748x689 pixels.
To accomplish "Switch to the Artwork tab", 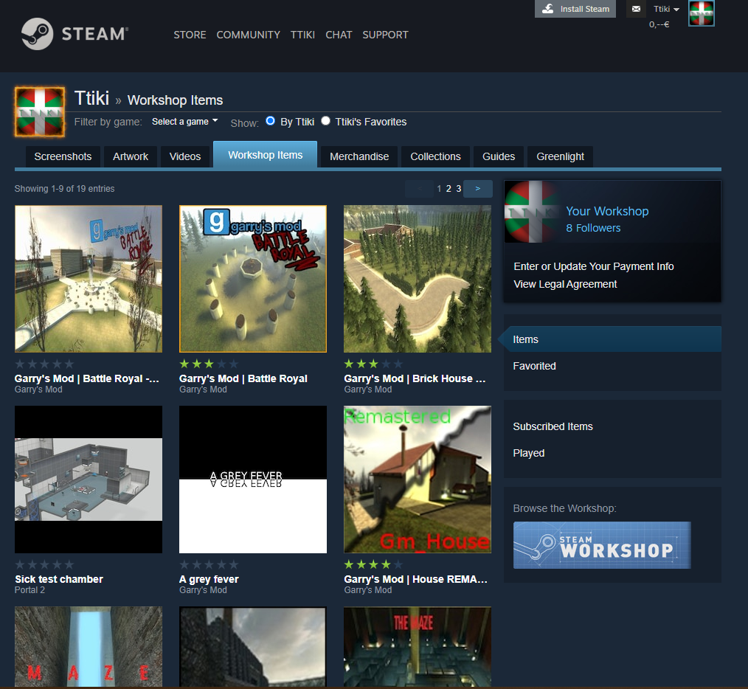I will [131, 156].
